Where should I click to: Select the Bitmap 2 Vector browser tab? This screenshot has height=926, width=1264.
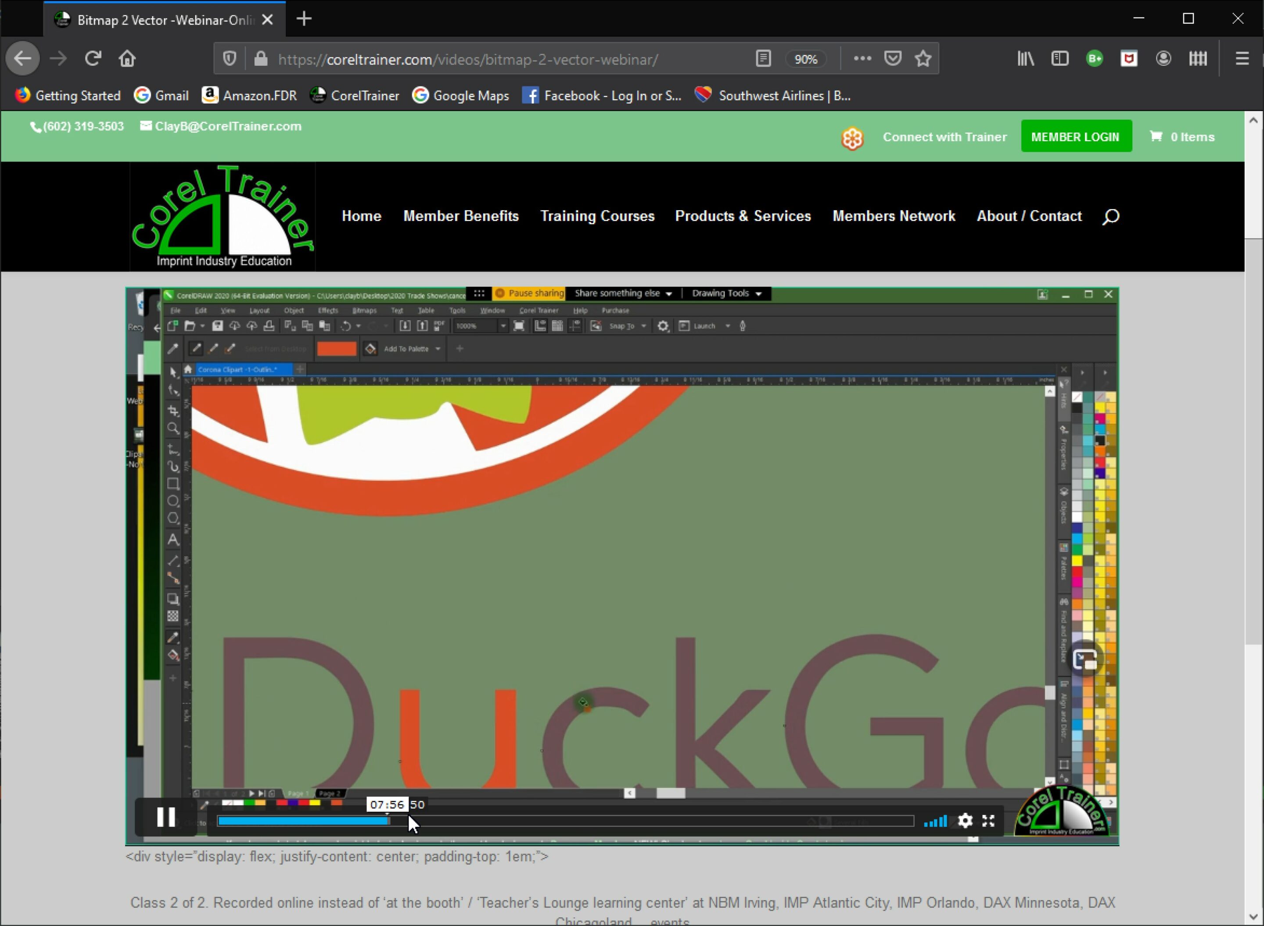click(164, 20)
